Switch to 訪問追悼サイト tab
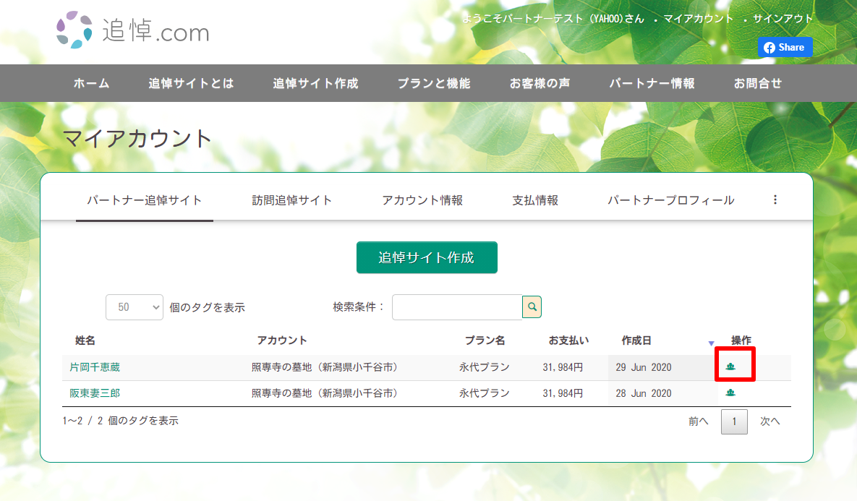The width and height of the screenshot is (857, 501). (x=292, y=200)
